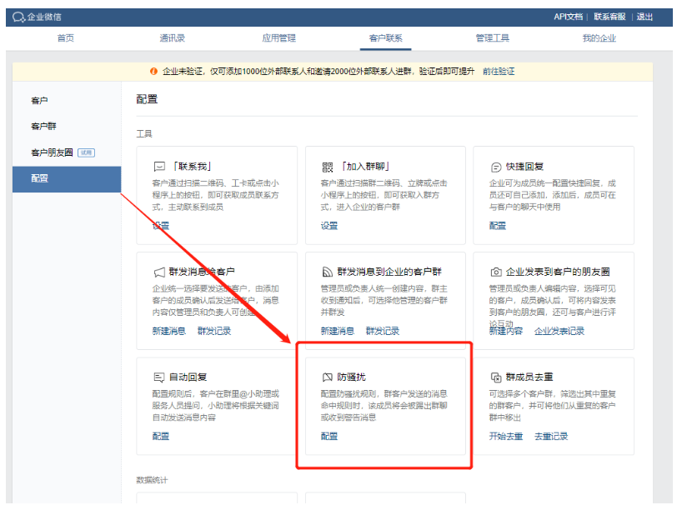This screenshot has height=515, width=682.
Task: Click the 群发消息给客户 megaphone icon
Action: tap(159, 272)
